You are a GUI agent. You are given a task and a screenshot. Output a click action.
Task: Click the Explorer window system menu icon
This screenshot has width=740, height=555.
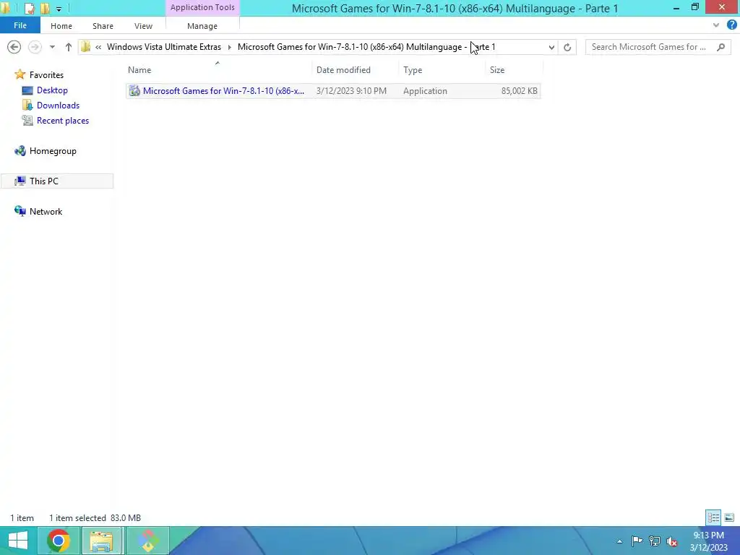tap(5, 8)
